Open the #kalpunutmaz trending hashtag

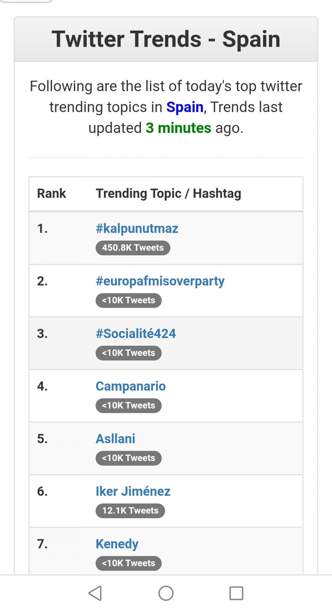point(137,228)
